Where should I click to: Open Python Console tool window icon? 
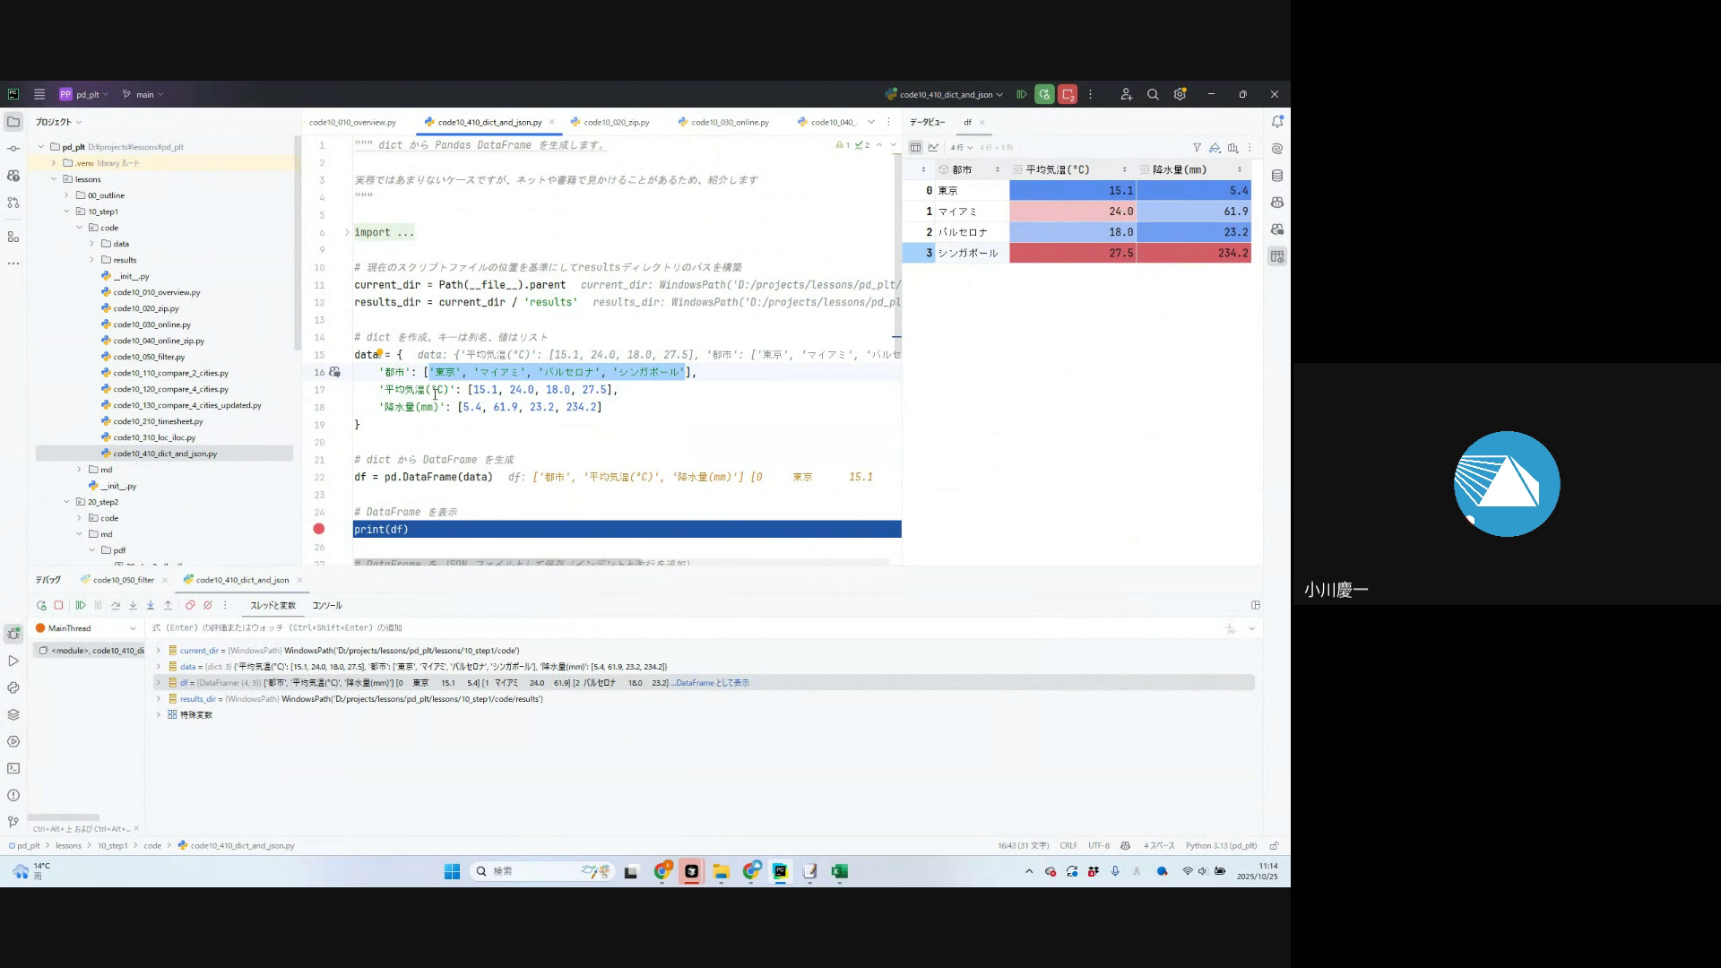(13, 688)
